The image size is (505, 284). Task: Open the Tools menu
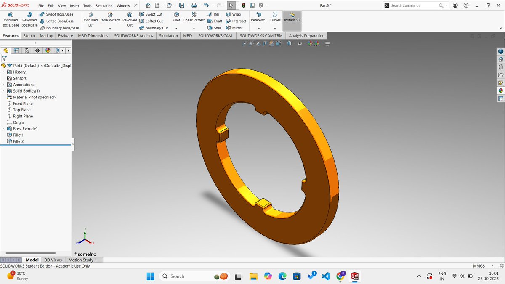pyautogui.click(x=87, y=6)
